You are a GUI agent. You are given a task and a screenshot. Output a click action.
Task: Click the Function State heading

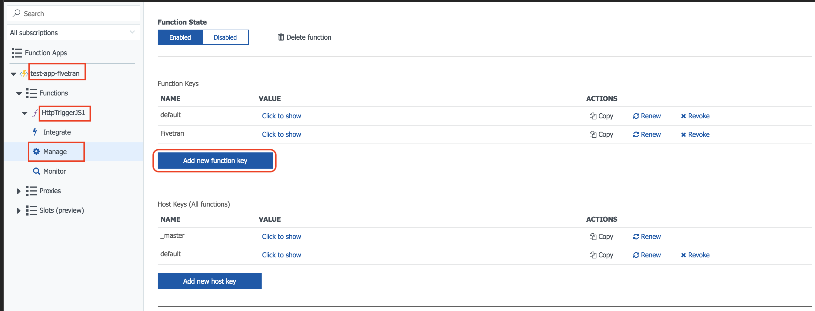[182, 22]
